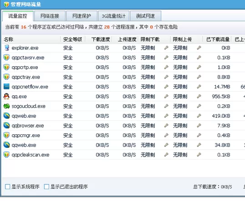This screenshot has height=201, width=245.
Task: Select the sogoucloud.exe row name
Action: pos(28,106)
